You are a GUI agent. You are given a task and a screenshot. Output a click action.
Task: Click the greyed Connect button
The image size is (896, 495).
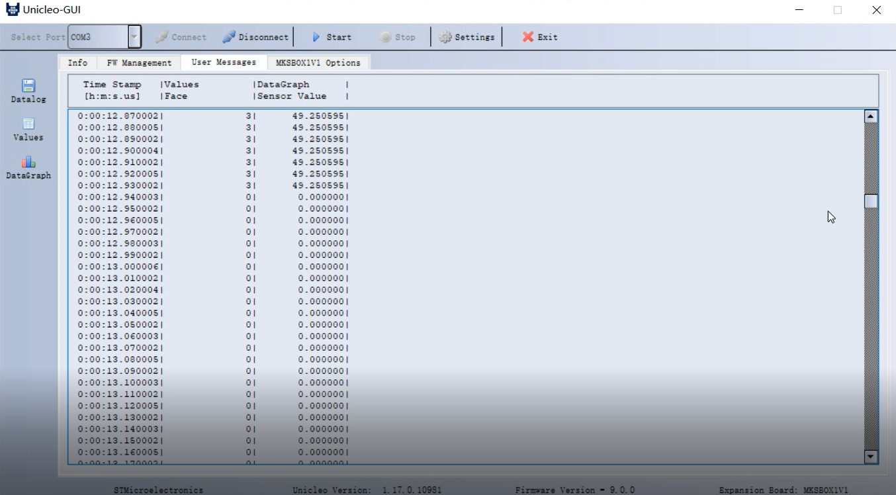tap(181, 37)
